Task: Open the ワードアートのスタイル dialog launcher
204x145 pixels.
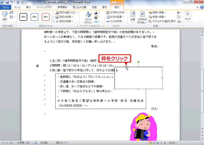Action: pyautogui.click(x=103, y=26)
